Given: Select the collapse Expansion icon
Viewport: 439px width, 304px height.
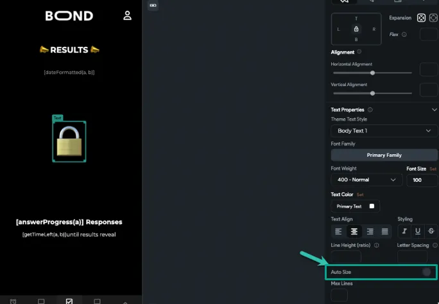Looking at the screenshot, I should pos(421,18).
